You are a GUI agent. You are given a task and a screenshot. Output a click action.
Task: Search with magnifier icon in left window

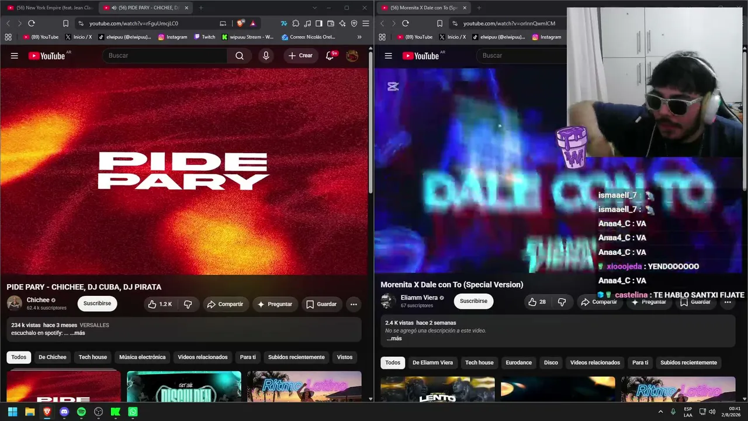pyautogui.click(x=240, y=56)
